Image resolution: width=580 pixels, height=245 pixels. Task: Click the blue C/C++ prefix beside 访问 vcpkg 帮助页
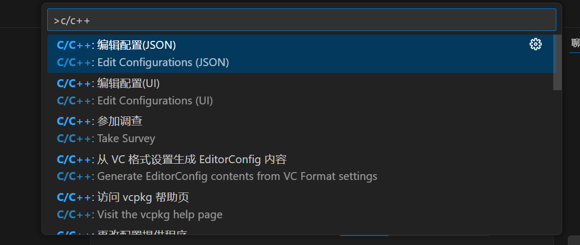point(74,198)
